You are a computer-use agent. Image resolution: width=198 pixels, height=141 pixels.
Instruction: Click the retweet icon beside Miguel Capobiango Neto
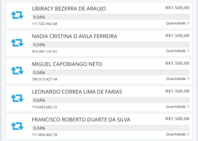pos(17,70)
